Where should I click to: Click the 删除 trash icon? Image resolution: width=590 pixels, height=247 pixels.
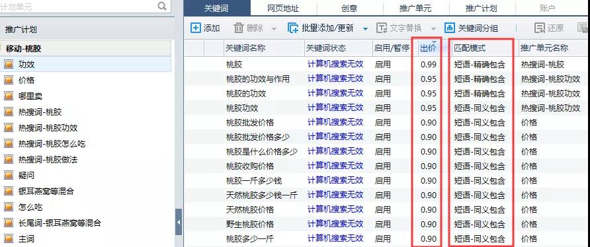tap(239, 28)
